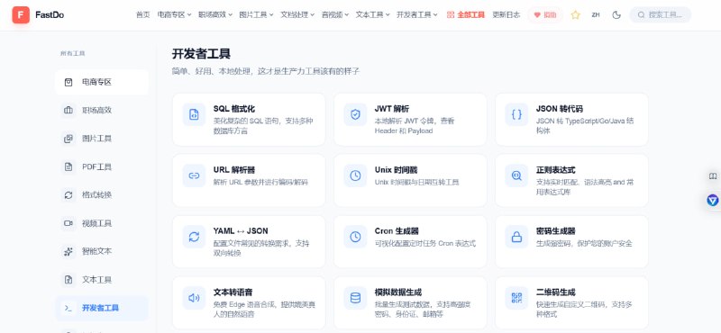The height and width of the screenshot is (333, 721).
Task: Expand the 文档处理 header dropdown
Action: [297, 14]
